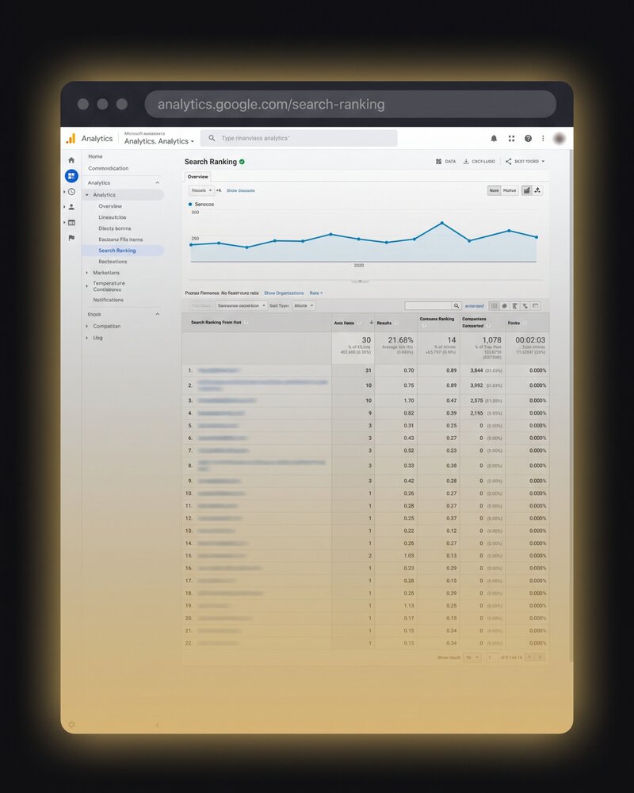Click the user profile avatar
Viewport: 634px width, 793px height.
560,138
